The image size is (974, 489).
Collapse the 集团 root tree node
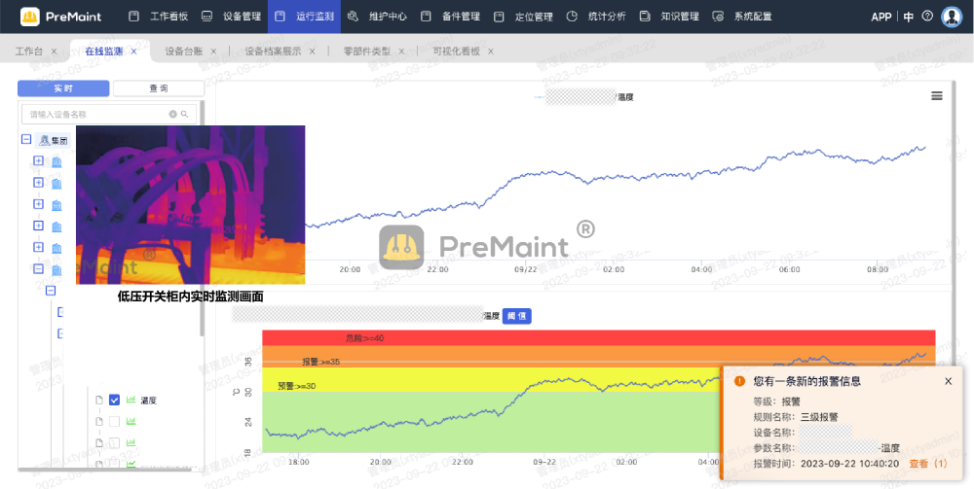coord(25,140)
